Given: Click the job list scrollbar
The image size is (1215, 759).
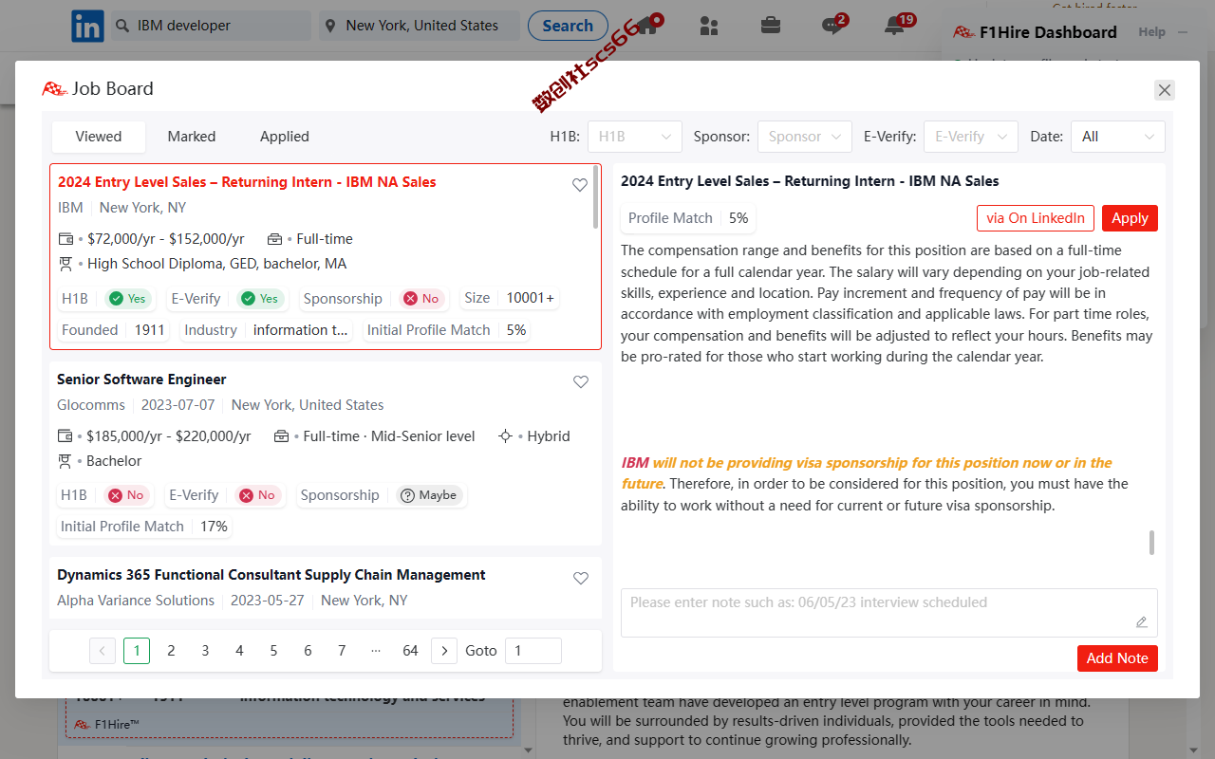Looking at the screenshot, I should [595, 196].
